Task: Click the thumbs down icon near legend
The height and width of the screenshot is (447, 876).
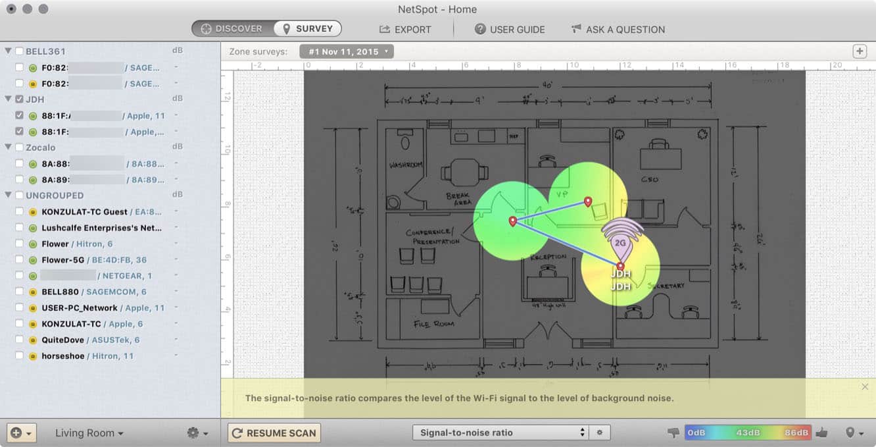Action: coord(673,433)
